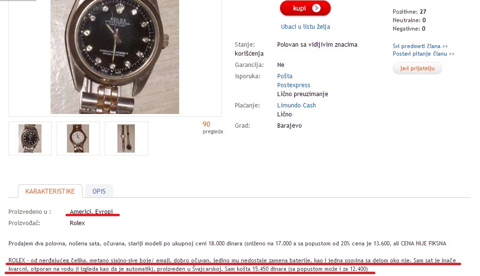Switch to the KARAKTERISTIKE tab
Screen dimensions: 480x276
coord(50,191)
